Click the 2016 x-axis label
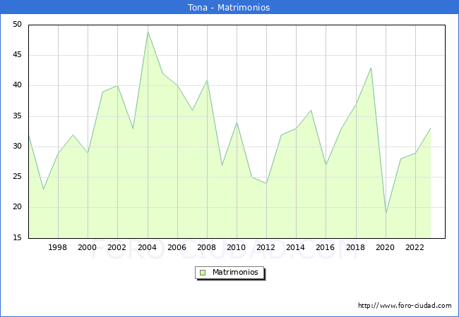This screenshot has height=317, width=459. coord(326,248)
